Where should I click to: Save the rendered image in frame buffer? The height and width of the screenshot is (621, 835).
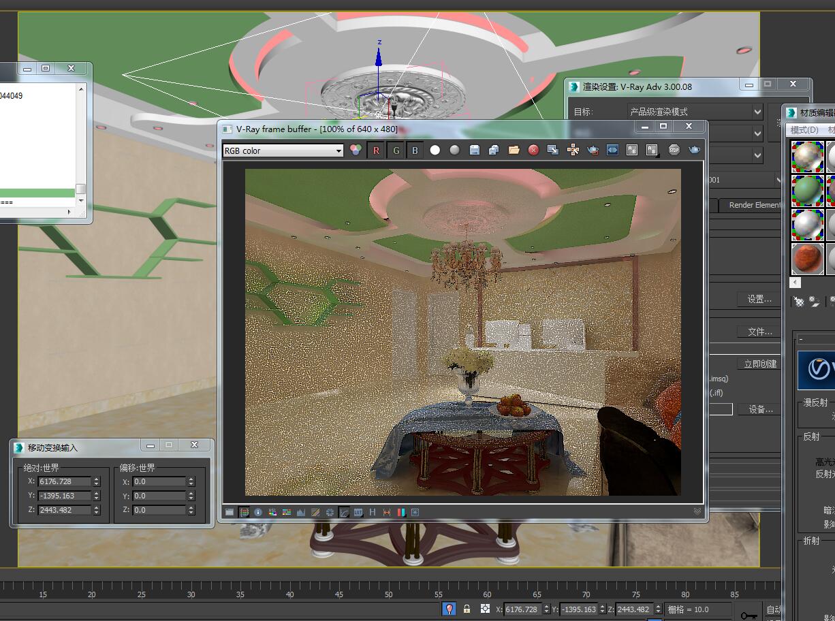click(475, 150)
